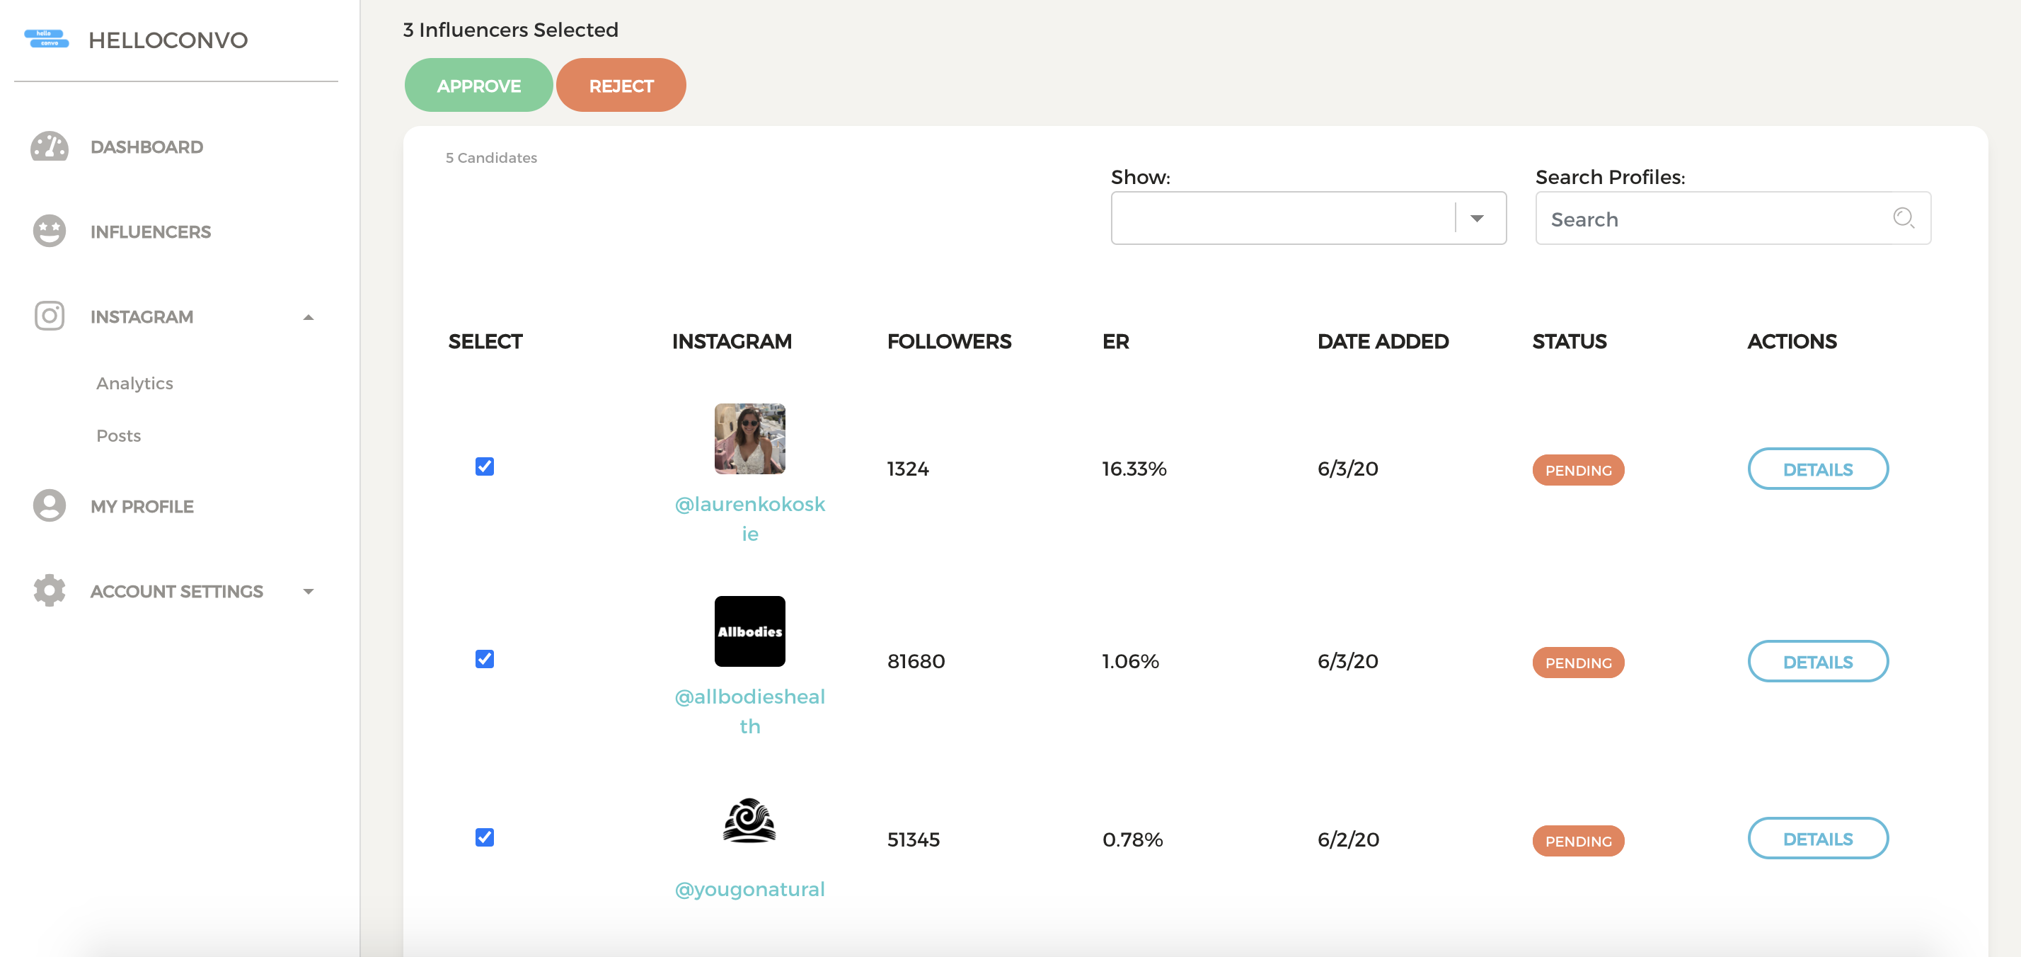Open the Posts page under Instagram

117,435
